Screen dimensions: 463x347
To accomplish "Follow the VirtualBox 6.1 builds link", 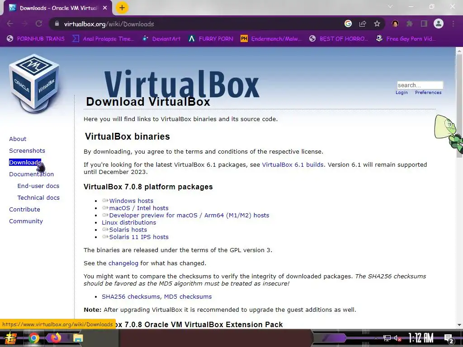I will (x=293, y=164).
